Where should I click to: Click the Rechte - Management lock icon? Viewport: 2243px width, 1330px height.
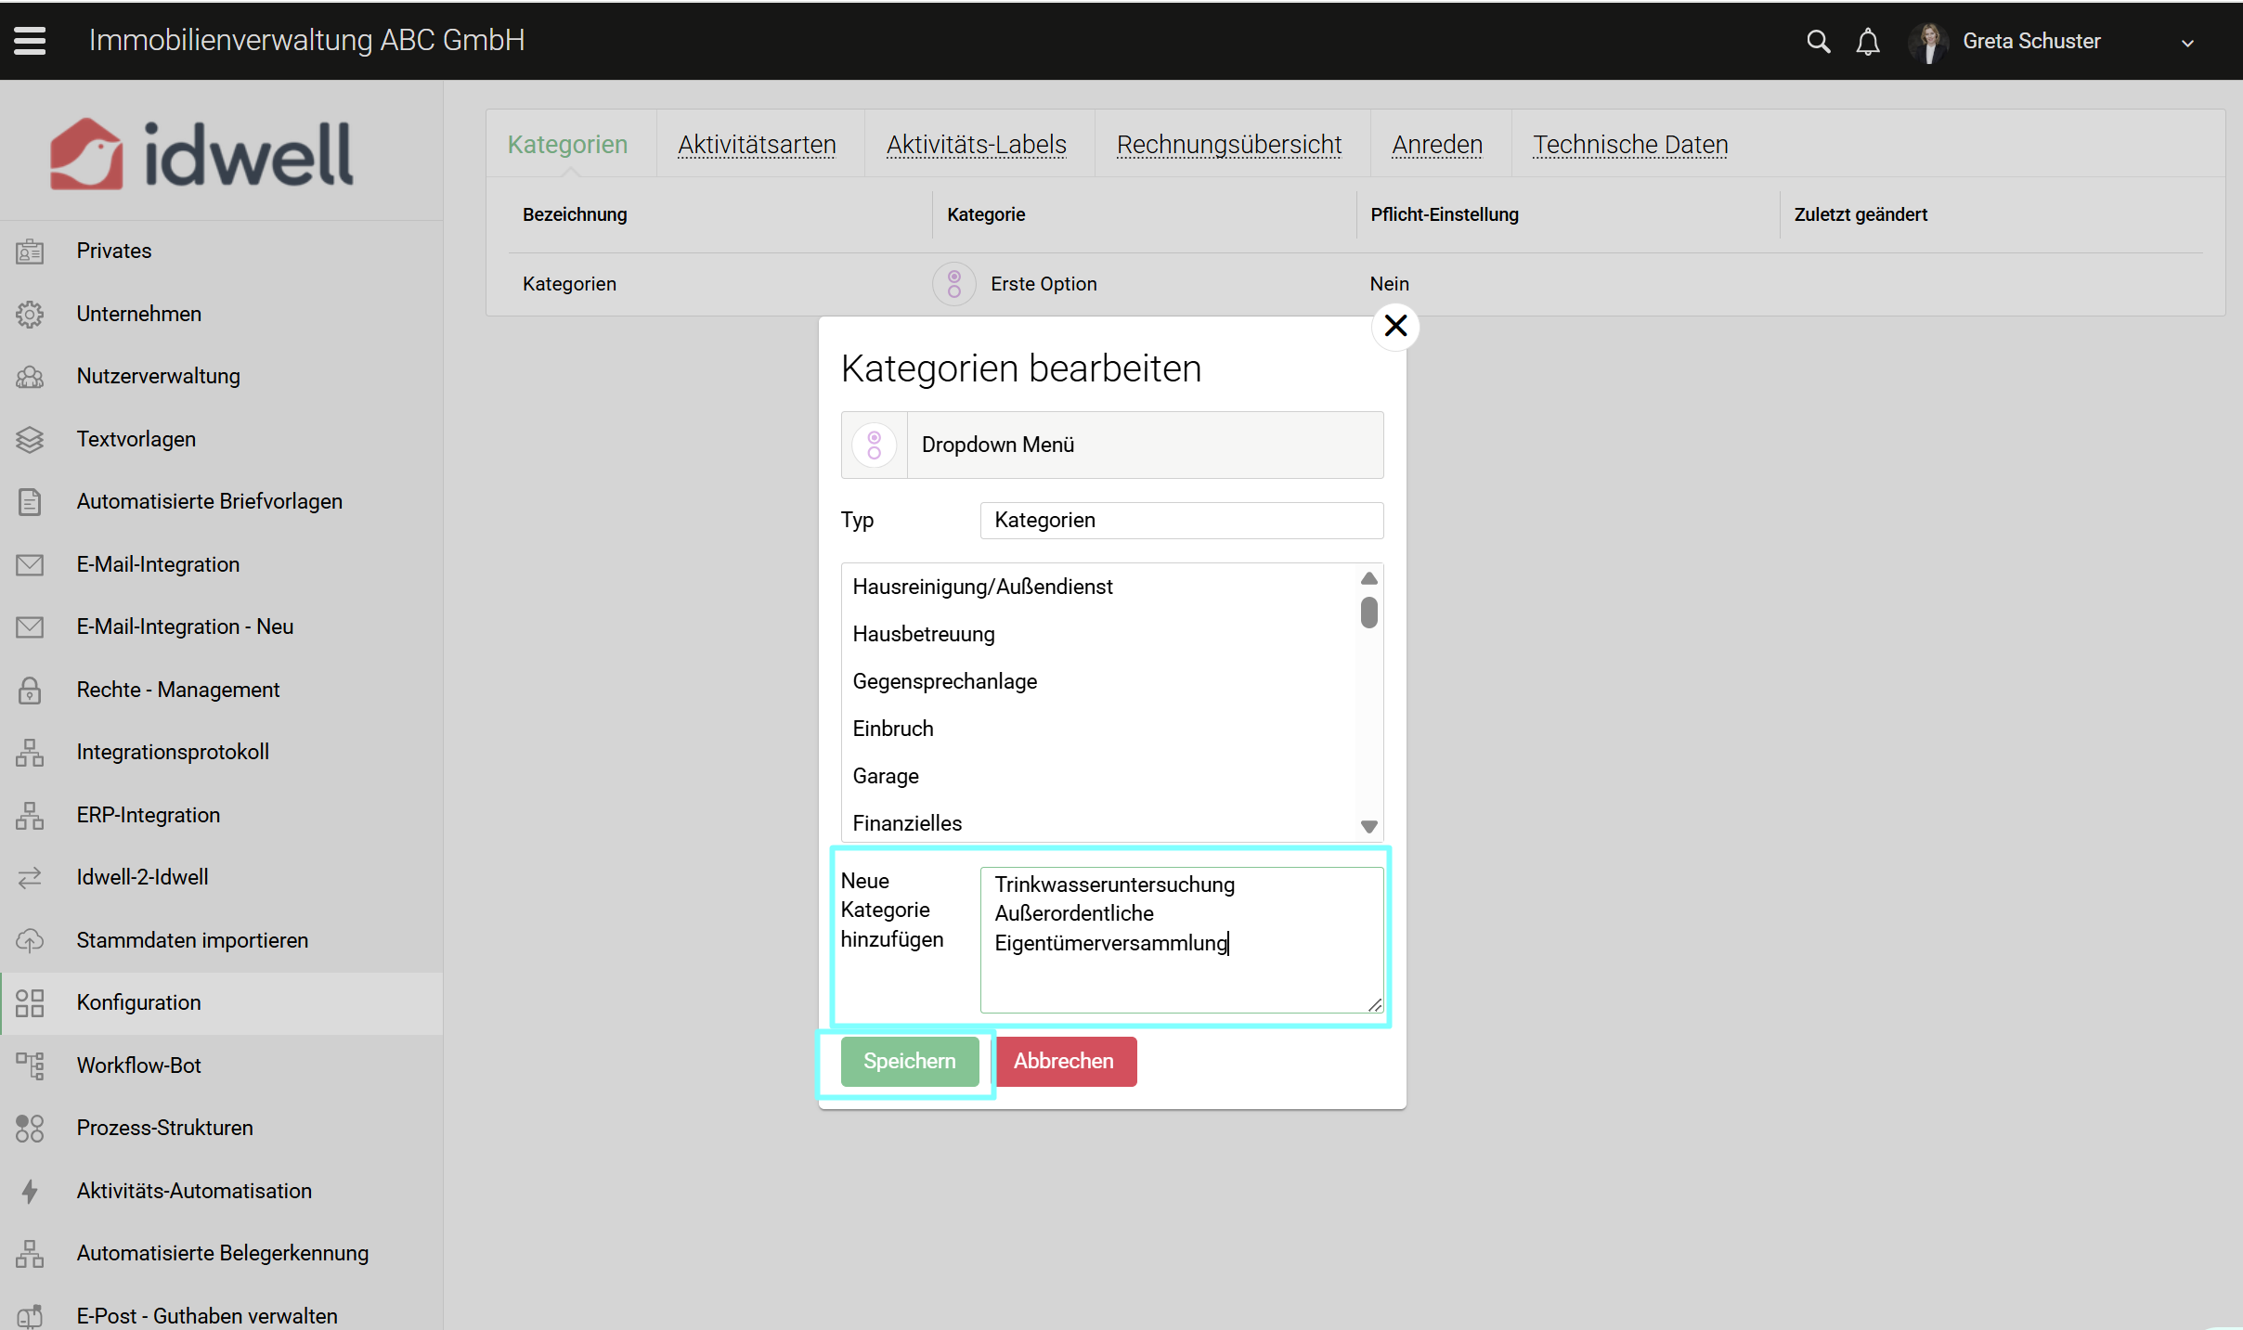point(30,690)
